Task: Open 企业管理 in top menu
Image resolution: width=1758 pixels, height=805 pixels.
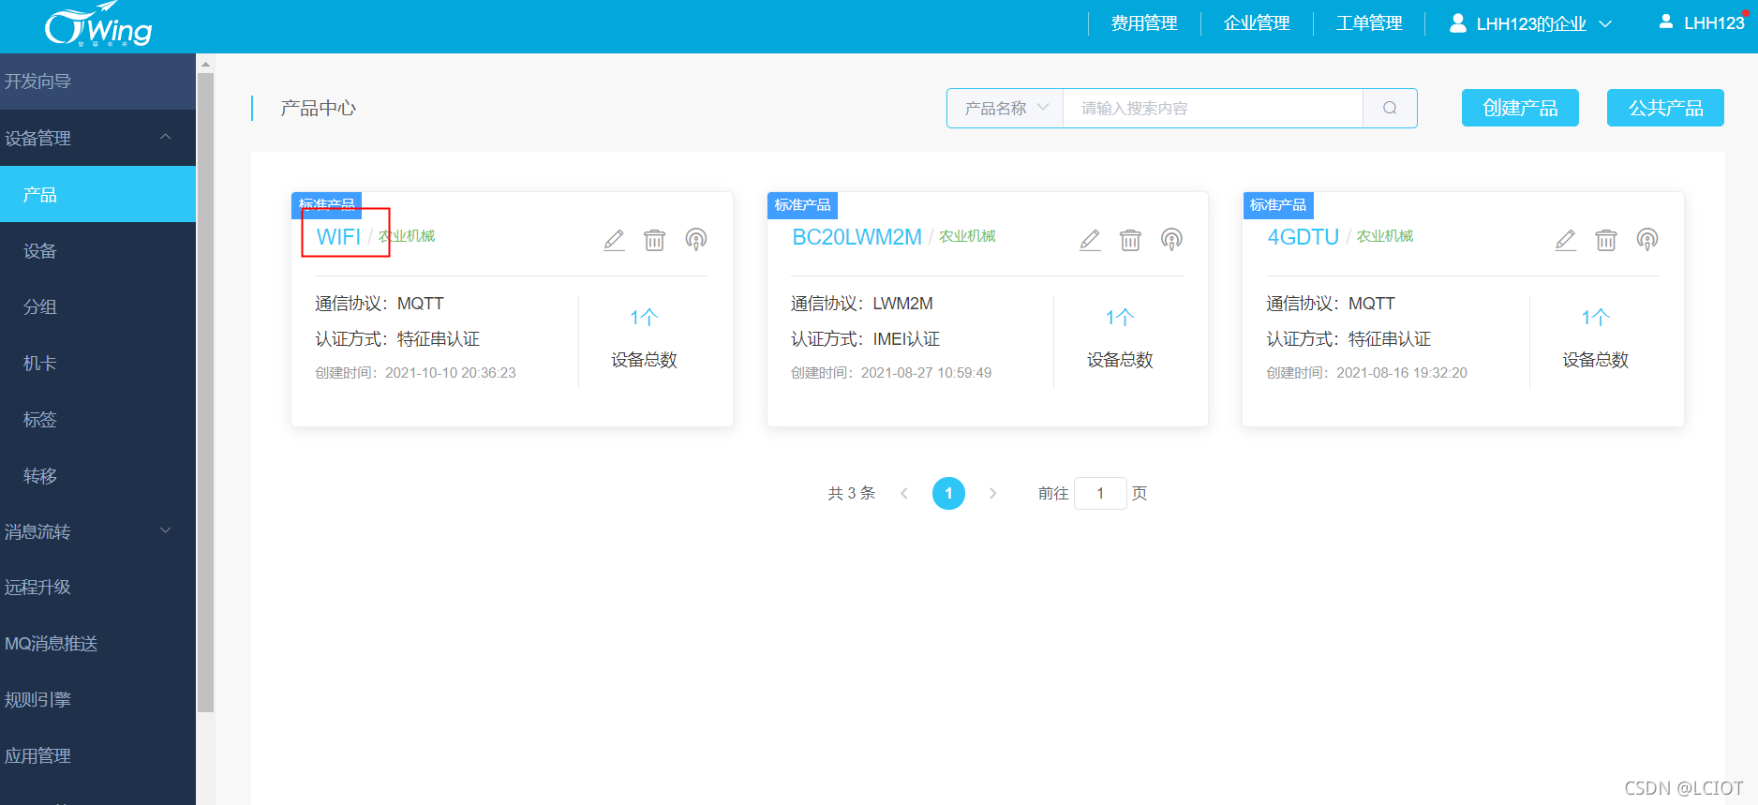Action: pos(1257,23)
